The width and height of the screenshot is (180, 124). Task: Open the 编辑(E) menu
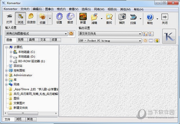click(x=37, y=9)
